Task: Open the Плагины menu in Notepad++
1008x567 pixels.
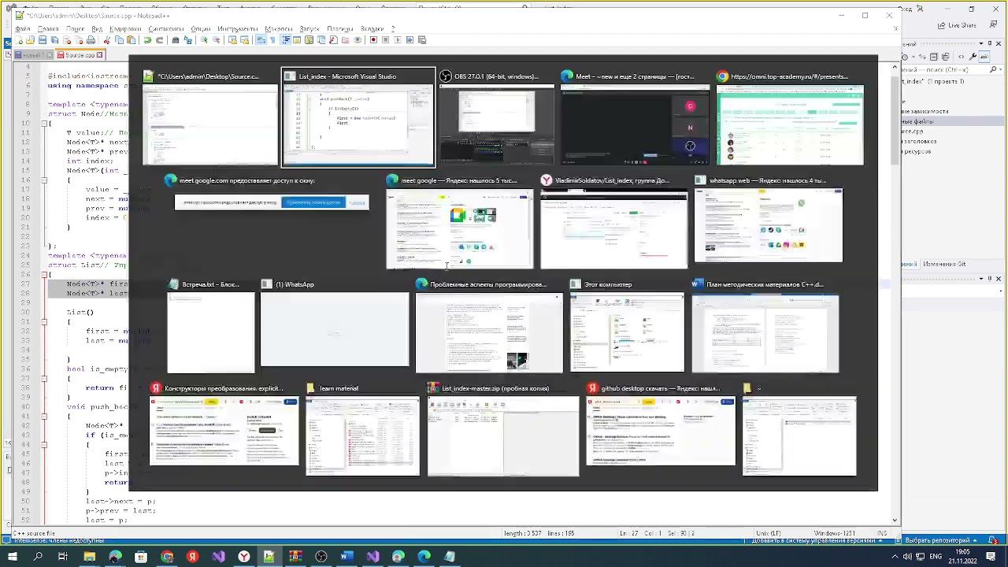Action: click(340, 29)
